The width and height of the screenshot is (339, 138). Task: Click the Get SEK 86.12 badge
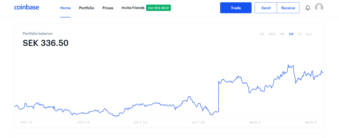158,8
